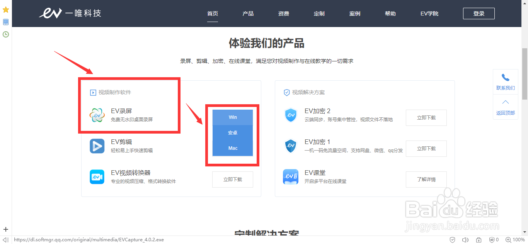Click the 返回顶部 label

pyautogui.click(x=506, y=113)
